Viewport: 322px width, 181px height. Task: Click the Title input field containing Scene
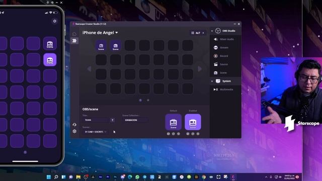pos(96,120)
